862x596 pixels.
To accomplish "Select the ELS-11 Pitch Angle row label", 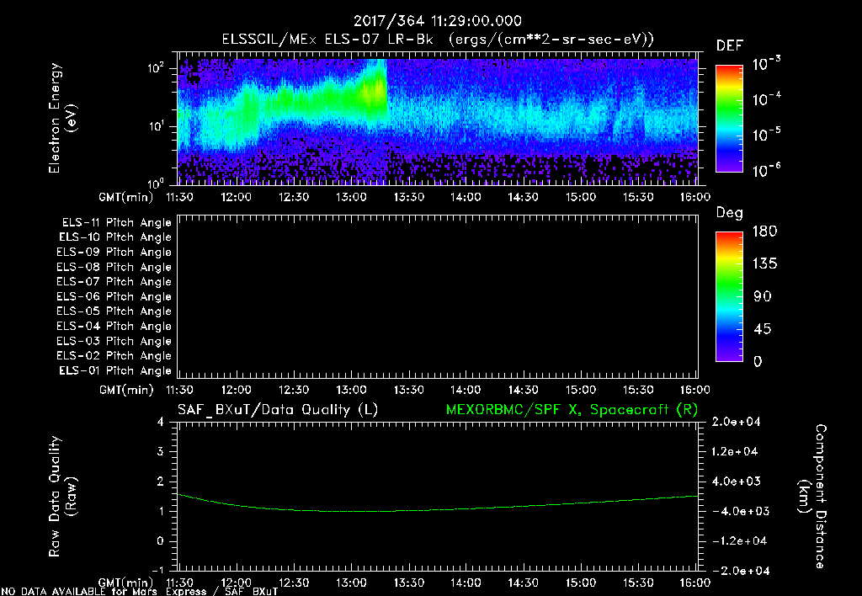I will coord(116,223).
